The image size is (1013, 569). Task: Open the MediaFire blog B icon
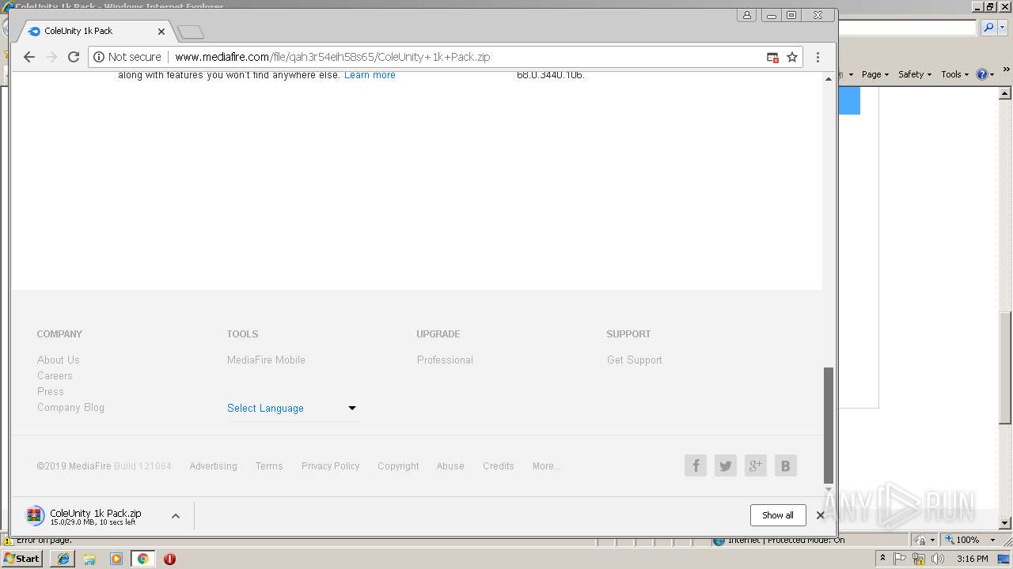pyautogui.click(x=786, y=465)
